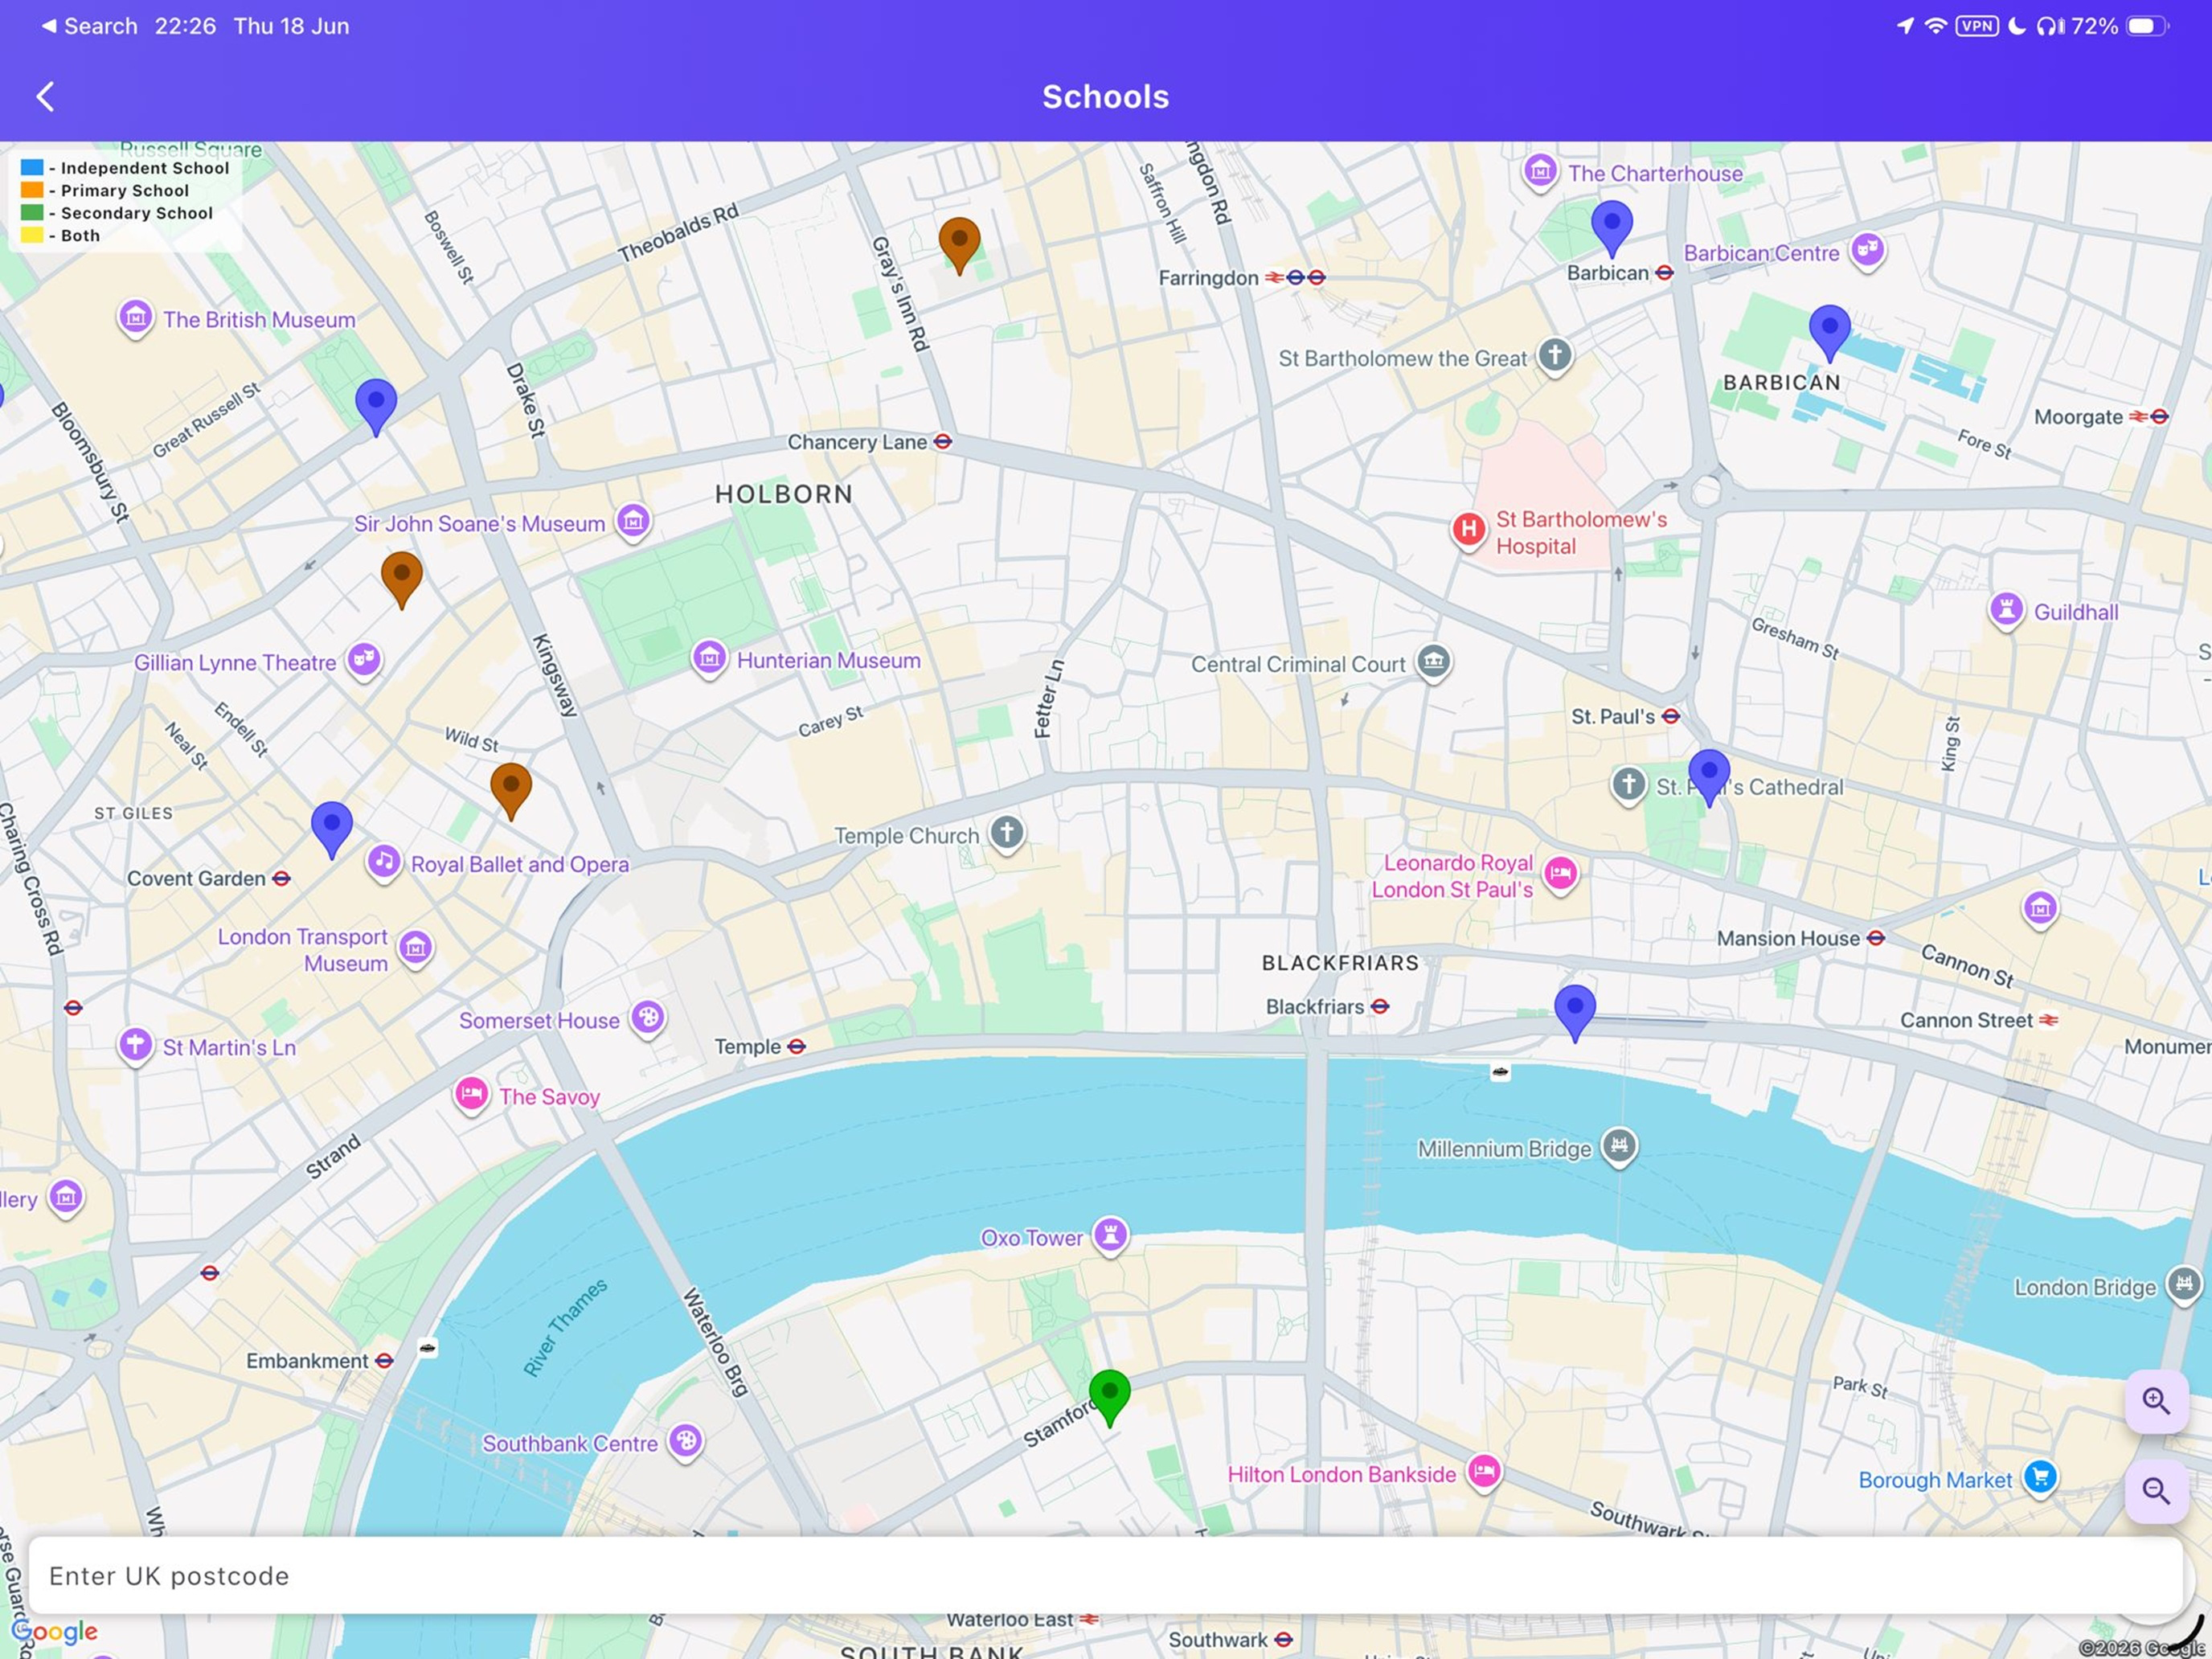2212x1659 pixels.
Task: Open the Millennium Bridge marker icon
Action: pyautogui.click(x=1619, y=1146)
